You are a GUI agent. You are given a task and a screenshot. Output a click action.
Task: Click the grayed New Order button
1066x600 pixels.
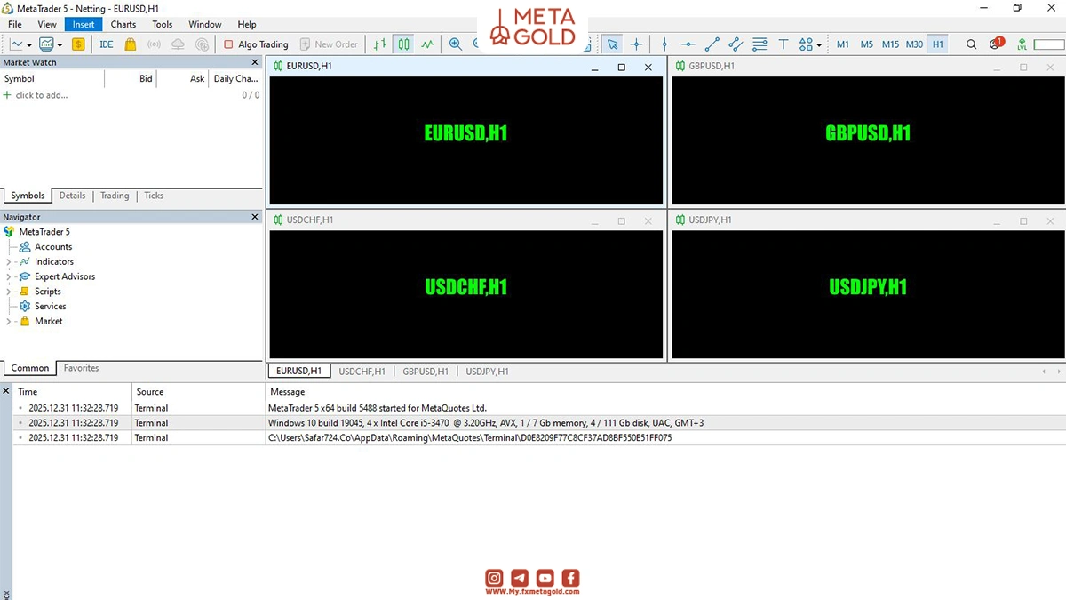coord(329,44)
